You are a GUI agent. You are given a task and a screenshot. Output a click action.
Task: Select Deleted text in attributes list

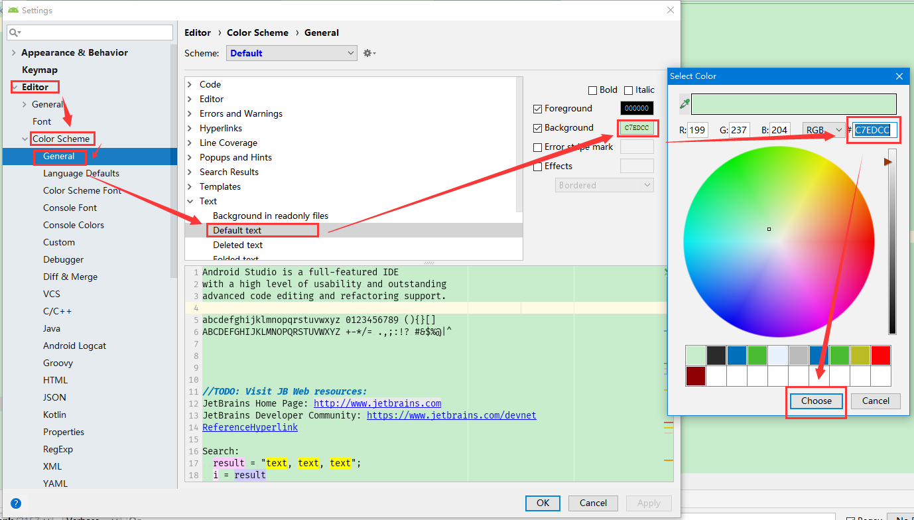(x=354, y=245)
